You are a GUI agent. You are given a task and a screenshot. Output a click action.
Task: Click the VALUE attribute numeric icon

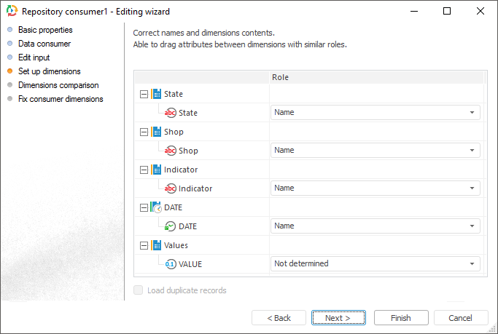[x=171, y=264]
